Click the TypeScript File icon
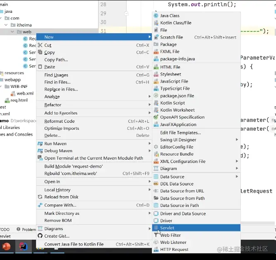The height and width of the screenshot is (260, 276). point(156,88)
